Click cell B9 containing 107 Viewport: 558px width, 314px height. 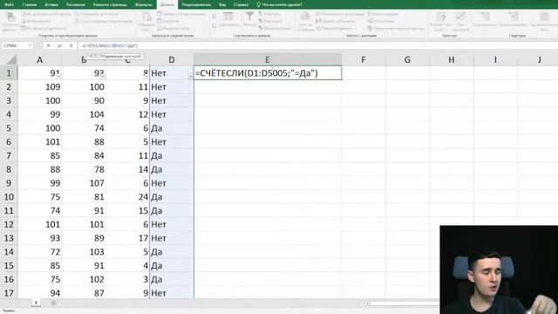[84, 183]
